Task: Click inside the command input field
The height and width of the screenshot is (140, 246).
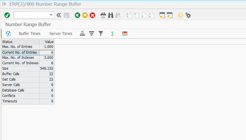Action: tap(32, 15)
